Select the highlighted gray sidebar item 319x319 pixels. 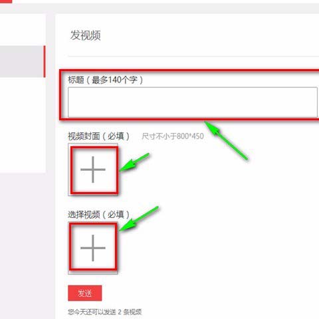(22, 62)
